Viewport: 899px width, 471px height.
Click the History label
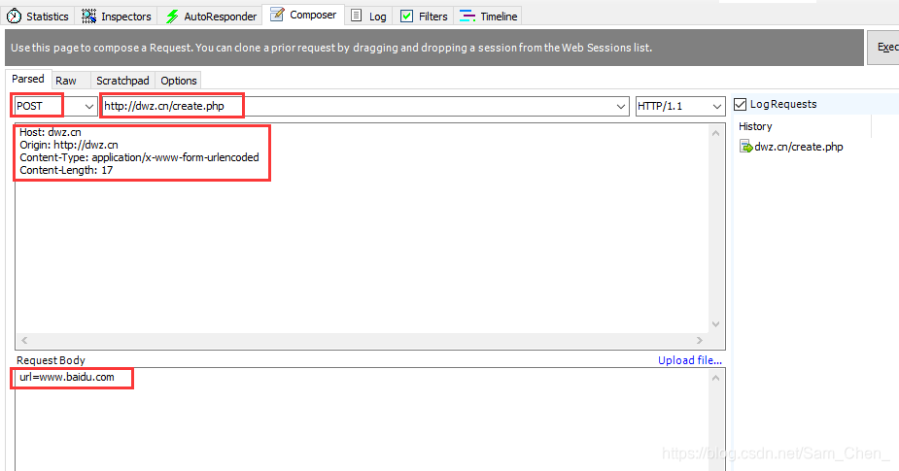(755, 126)
